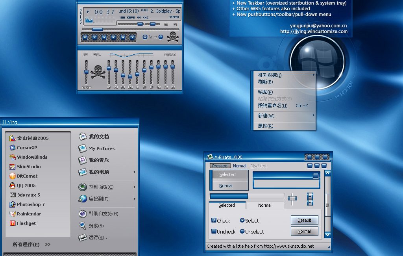Tick the Check checkbox

click(214, 220)
